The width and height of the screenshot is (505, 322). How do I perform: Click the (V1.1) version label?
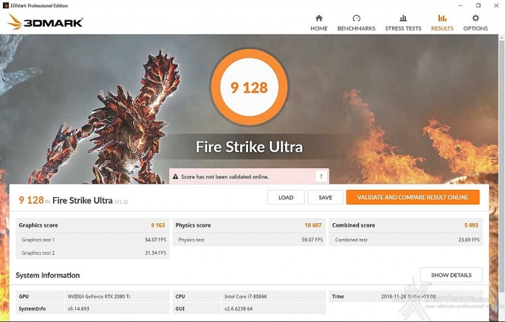tap(121, 202)
